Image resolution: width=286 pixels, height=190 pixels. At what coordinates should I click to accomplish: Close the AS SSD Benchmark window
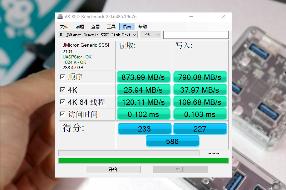point(224,16)
